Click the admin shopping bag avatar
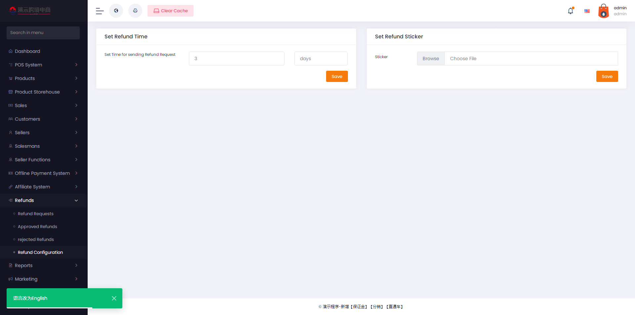Viewport: 635px width, 315px height. (604, 11)
